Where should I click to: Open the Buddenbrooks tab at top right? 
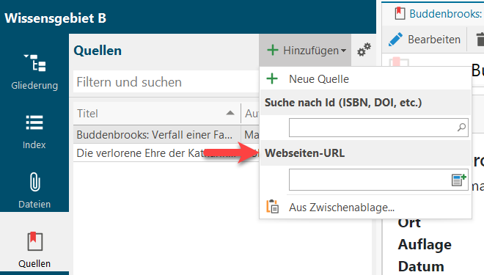[x=439, y=14]
